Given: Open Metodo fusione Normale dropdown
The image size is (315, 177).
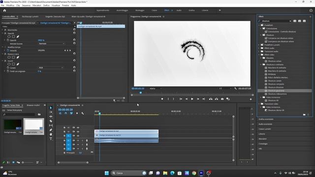Looking at the screenshot, I should coord(51,44).
